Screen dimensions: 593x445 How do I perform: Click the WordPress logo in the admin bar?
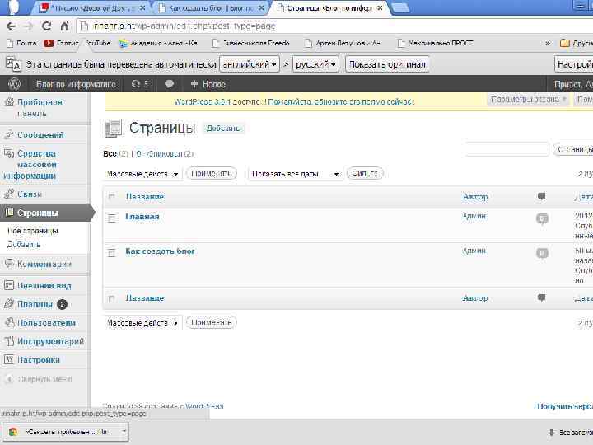tap(14, 84)
